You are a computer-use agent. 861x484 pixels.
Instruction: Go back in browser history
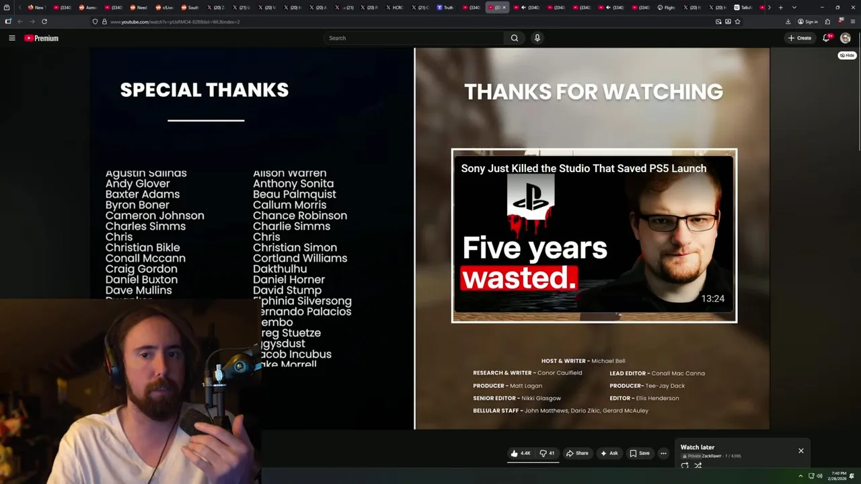[x=20, y=22]
